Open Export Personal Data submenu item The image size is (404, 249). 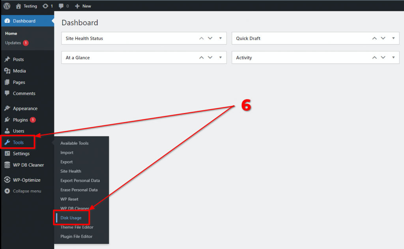(80, 180)
